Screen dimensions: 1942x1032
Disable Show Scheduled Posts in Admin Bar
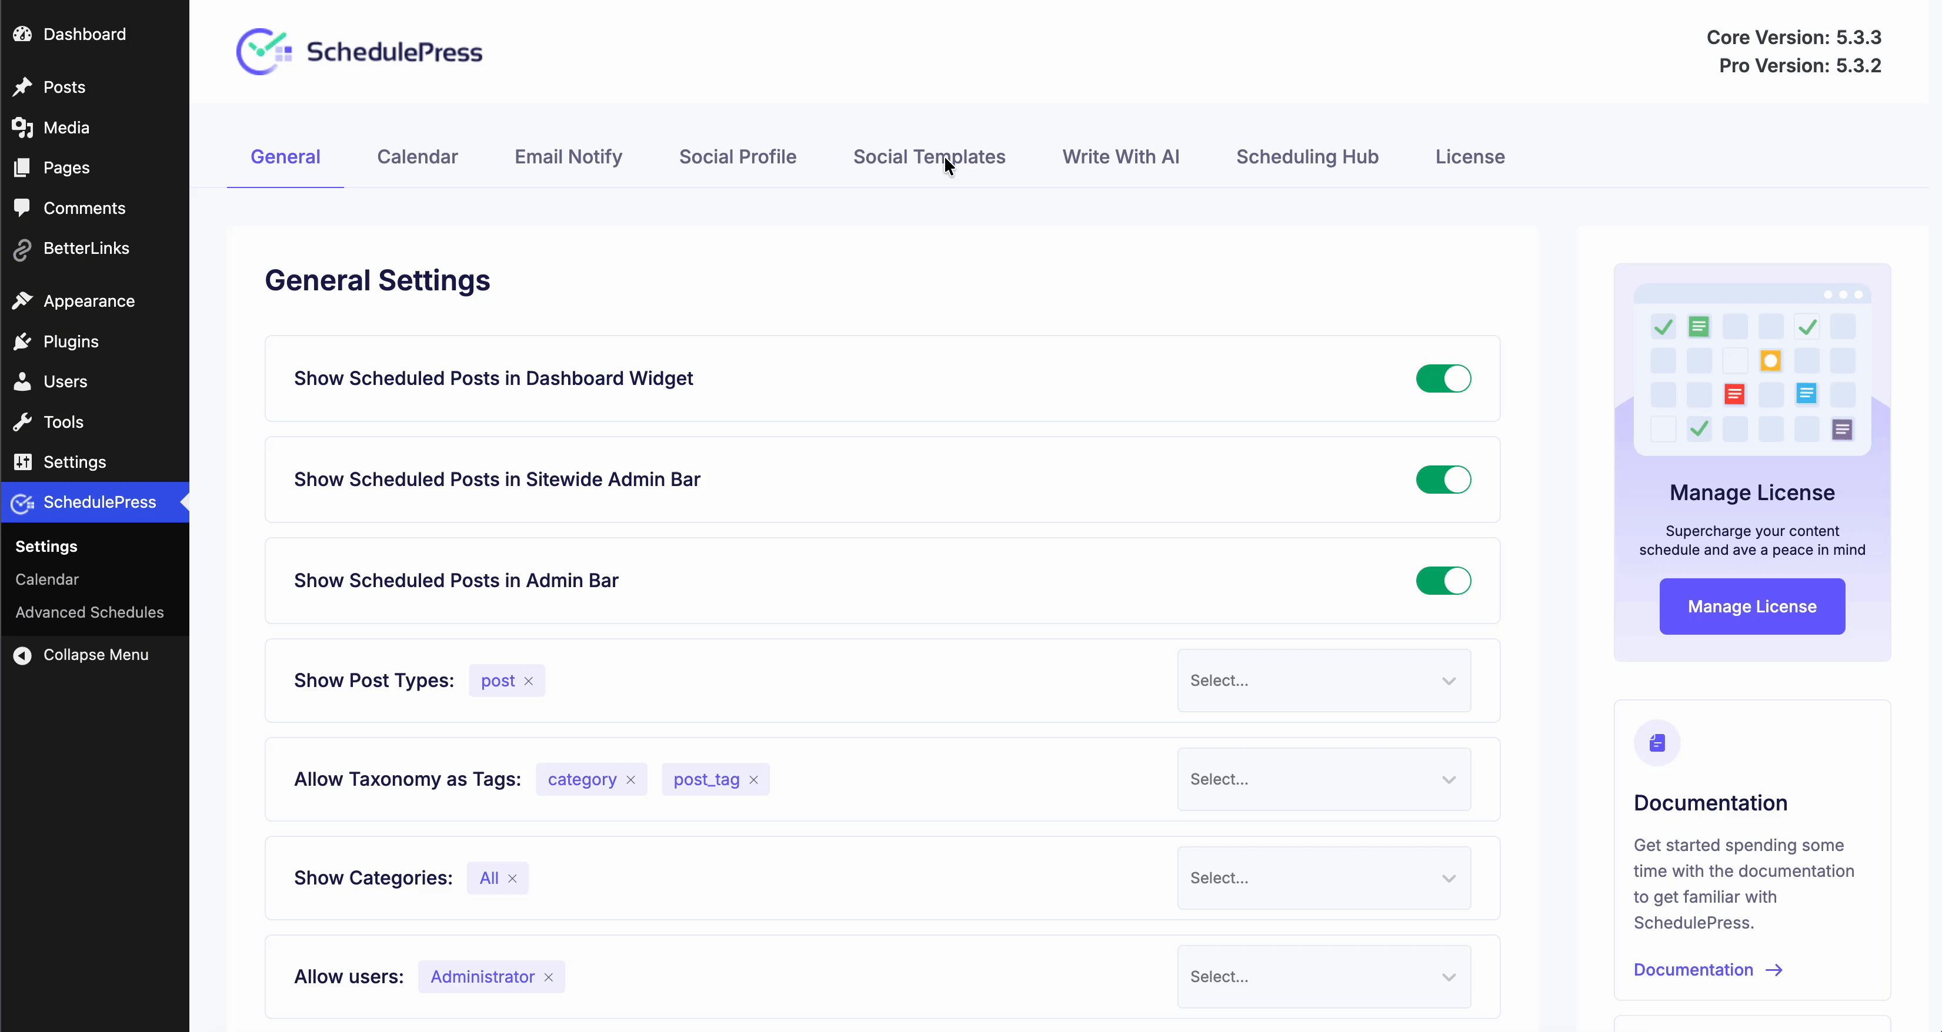tap(1443, 580)
